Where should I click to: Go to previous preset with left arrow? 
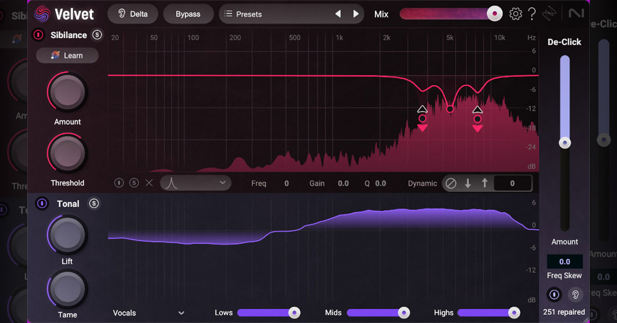click(x=338, y=14)
